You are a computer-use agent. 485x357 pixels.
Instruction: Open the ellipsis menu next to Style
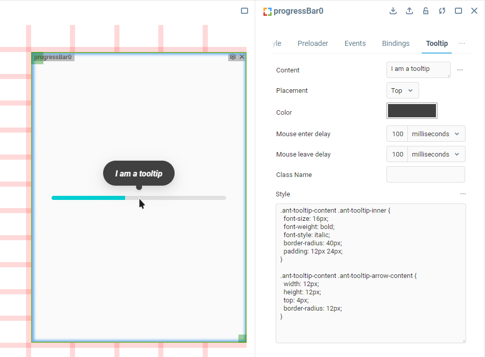pyautogui.click(x=463, y=194)
